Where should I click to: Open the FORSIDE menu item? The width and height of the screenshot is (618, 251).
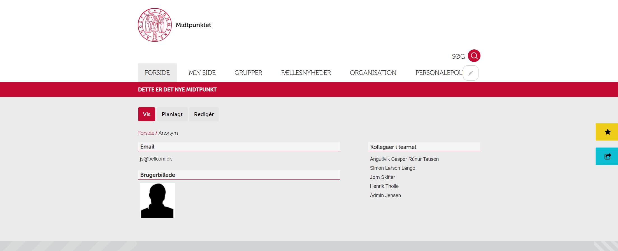pos(157,73)
